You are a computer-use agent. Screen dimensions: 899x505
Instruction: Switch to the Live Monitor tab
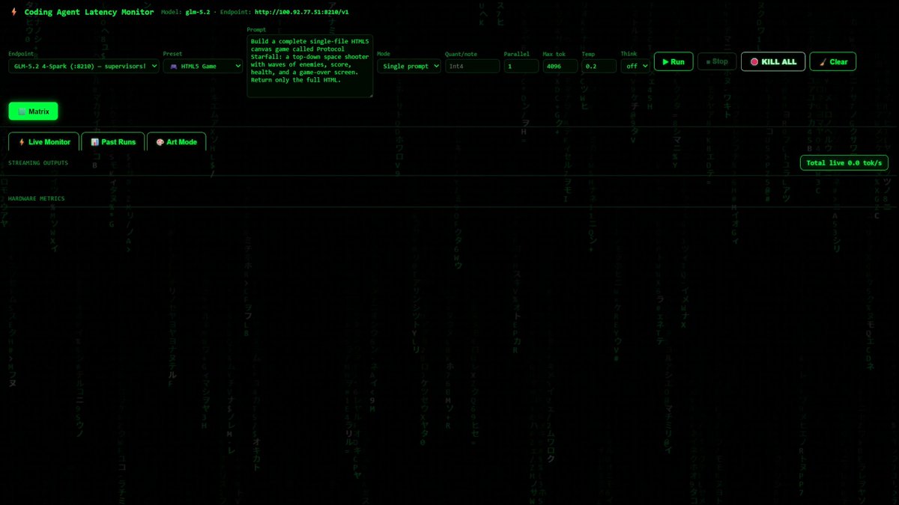click(43, 141)
